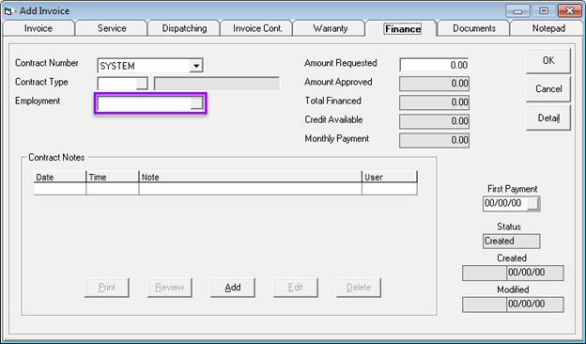The height and width of the screenshot is (344, 586).
Task: Click the Status field showing Created
Action: click(511, 242)
